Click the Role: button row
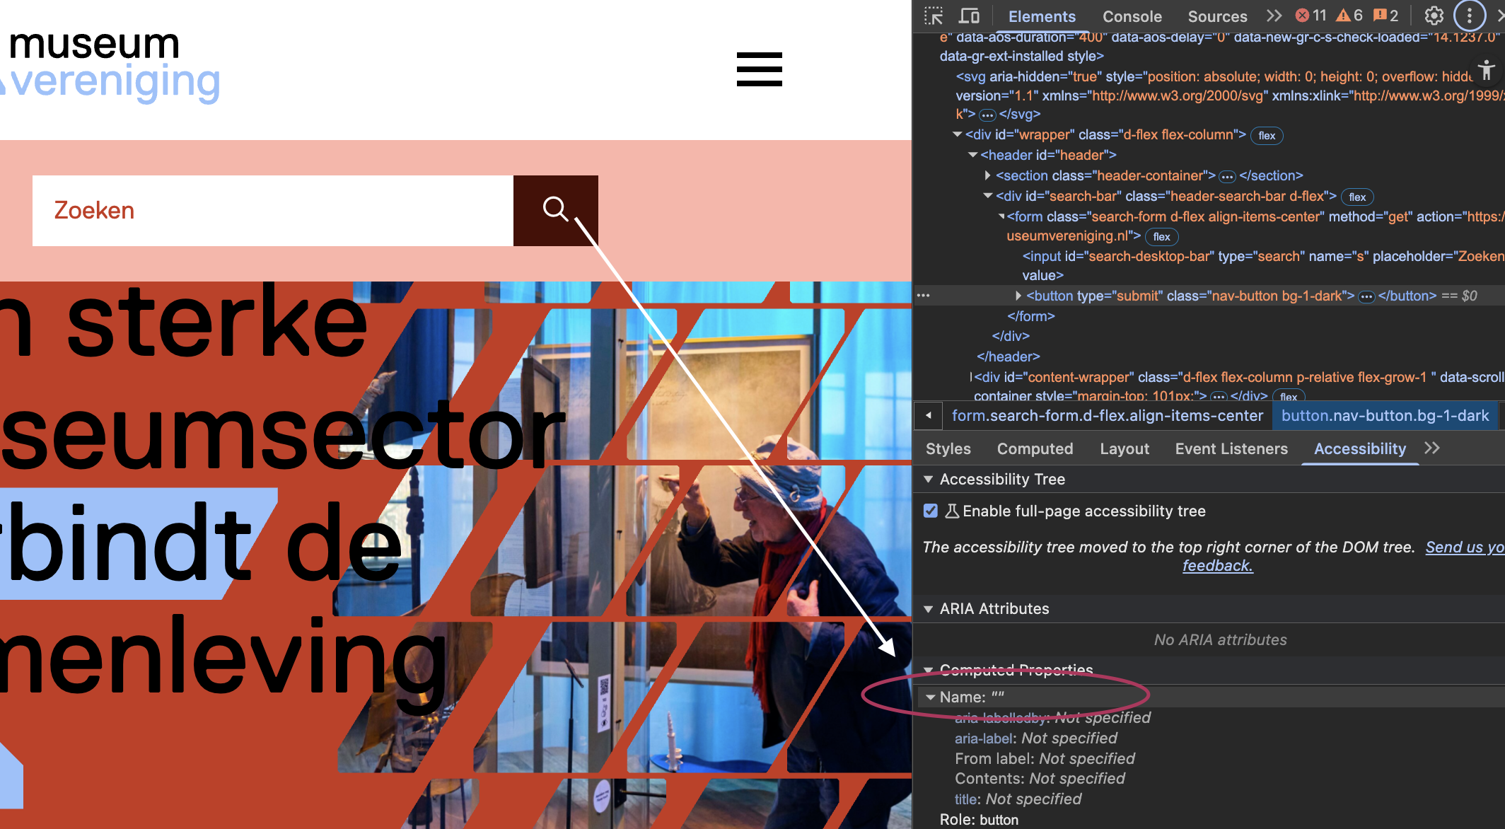Image resolution: width=1505 pixels, height=829 pixels. [979, 819]
